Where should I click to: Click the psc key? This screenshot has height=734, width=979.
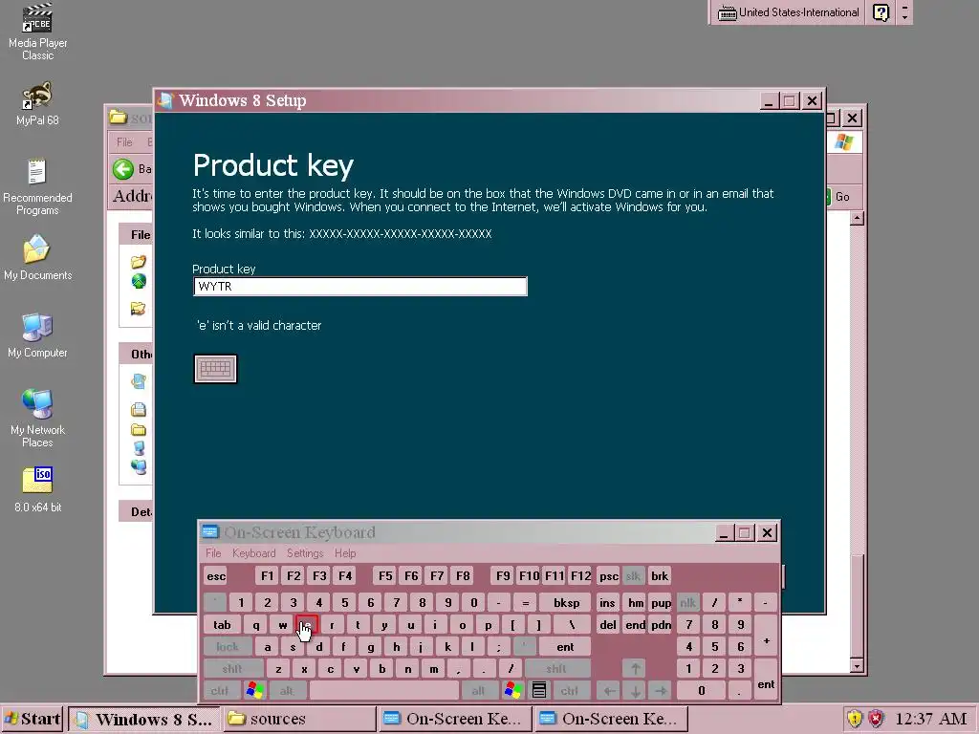tap(609, 576)
